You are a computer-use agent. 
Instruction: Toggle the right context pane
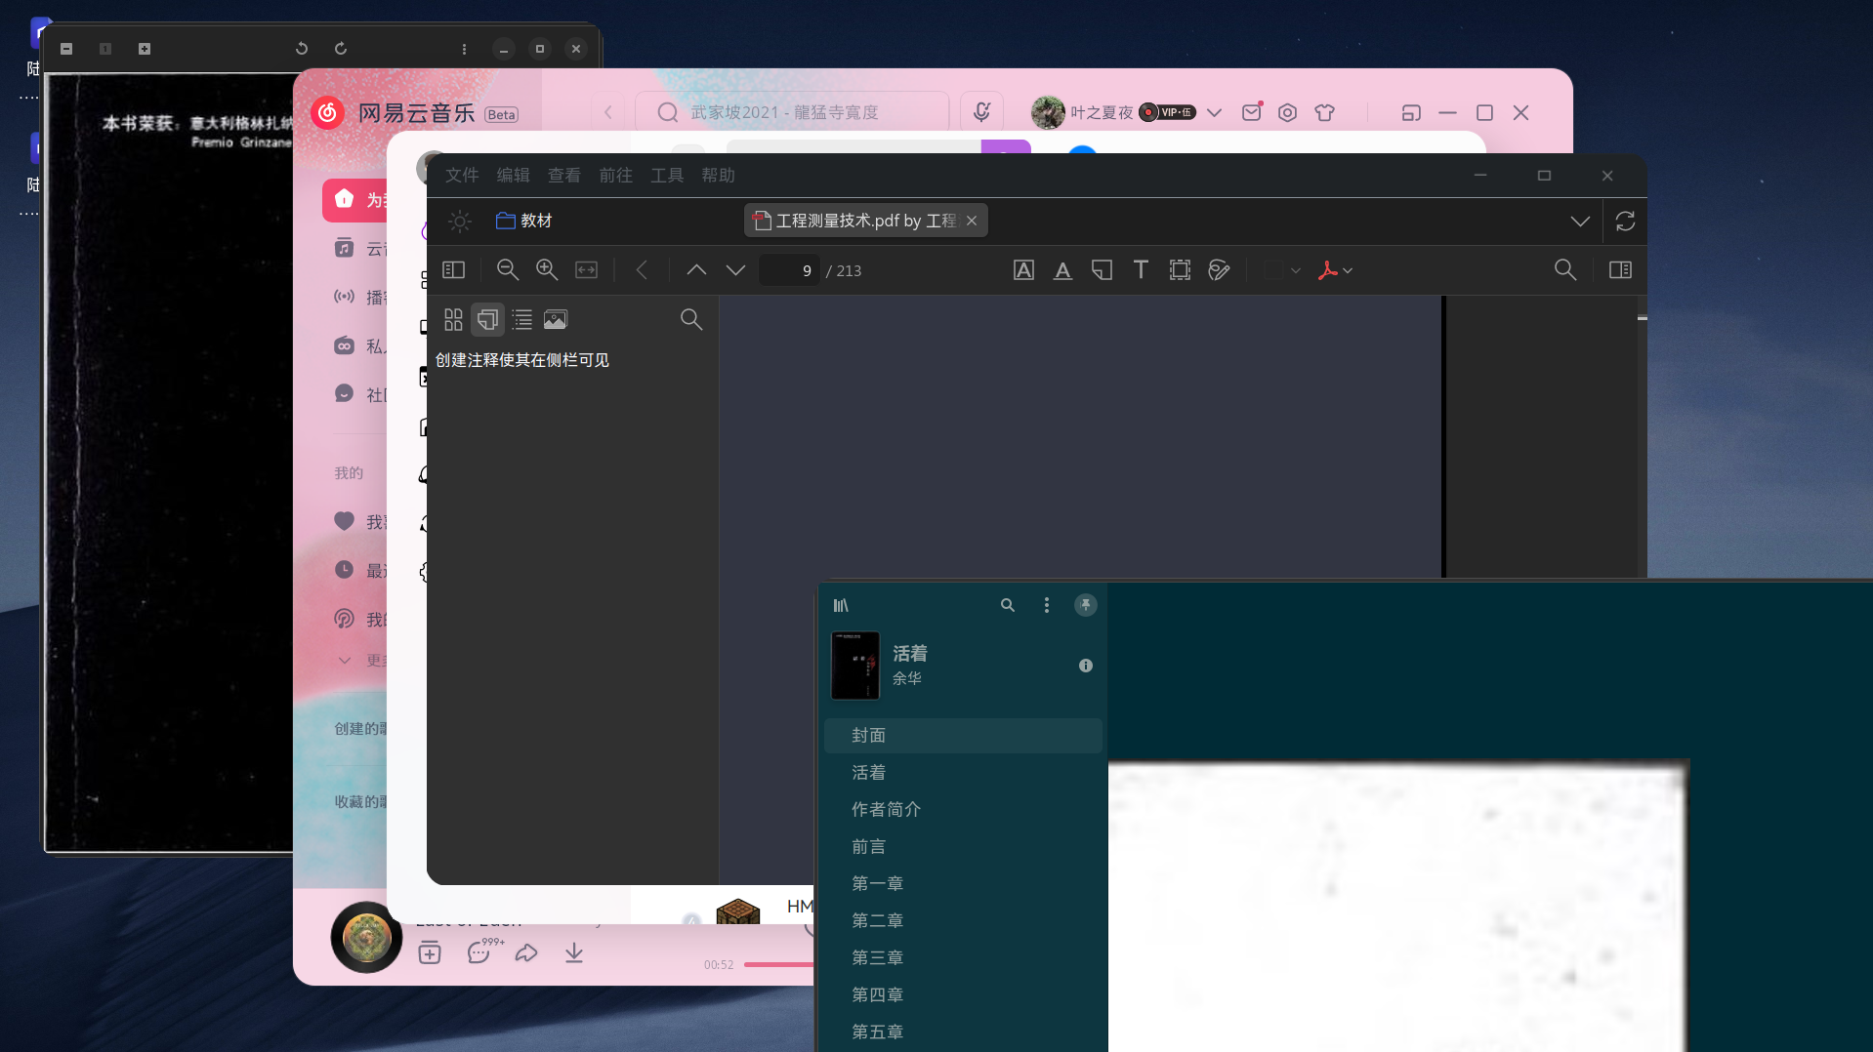point(1620,270)
